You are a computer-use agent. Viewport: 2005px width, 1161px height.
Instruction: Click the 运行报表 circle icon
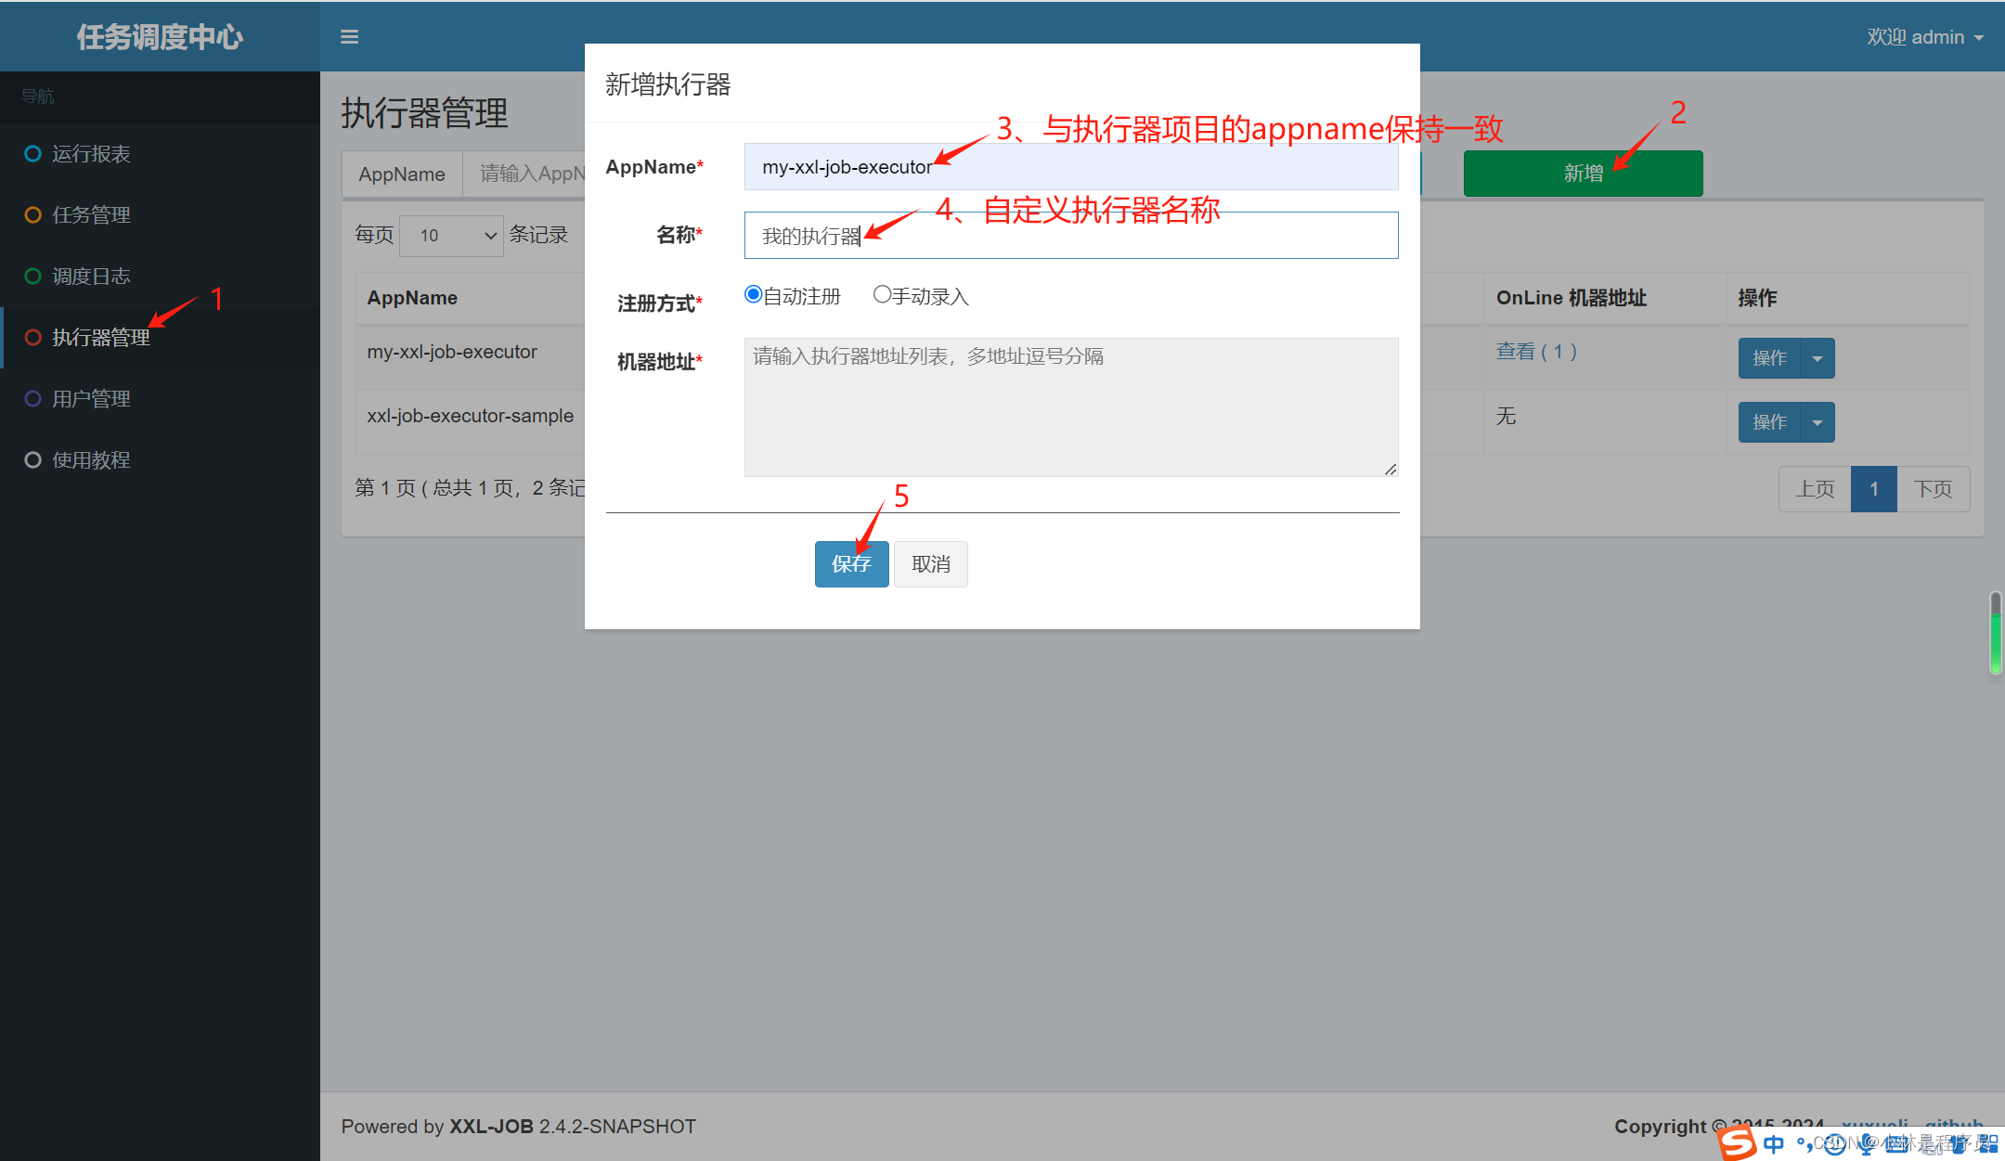tap(32, 154)
